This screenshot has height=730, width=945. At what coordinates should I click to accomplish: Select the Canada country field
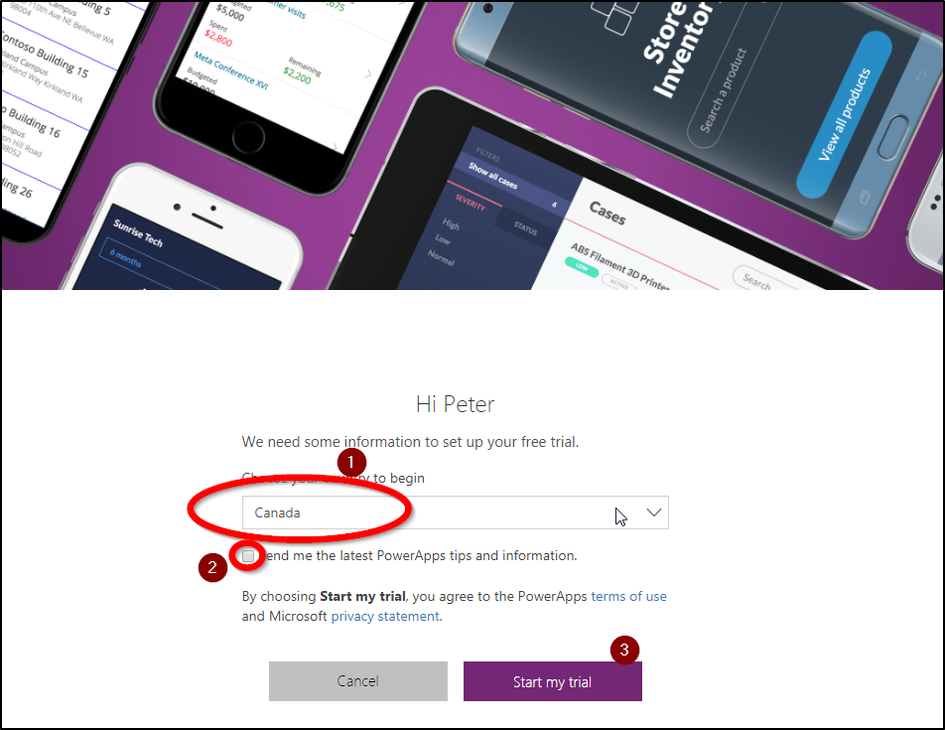coord(455,512)
